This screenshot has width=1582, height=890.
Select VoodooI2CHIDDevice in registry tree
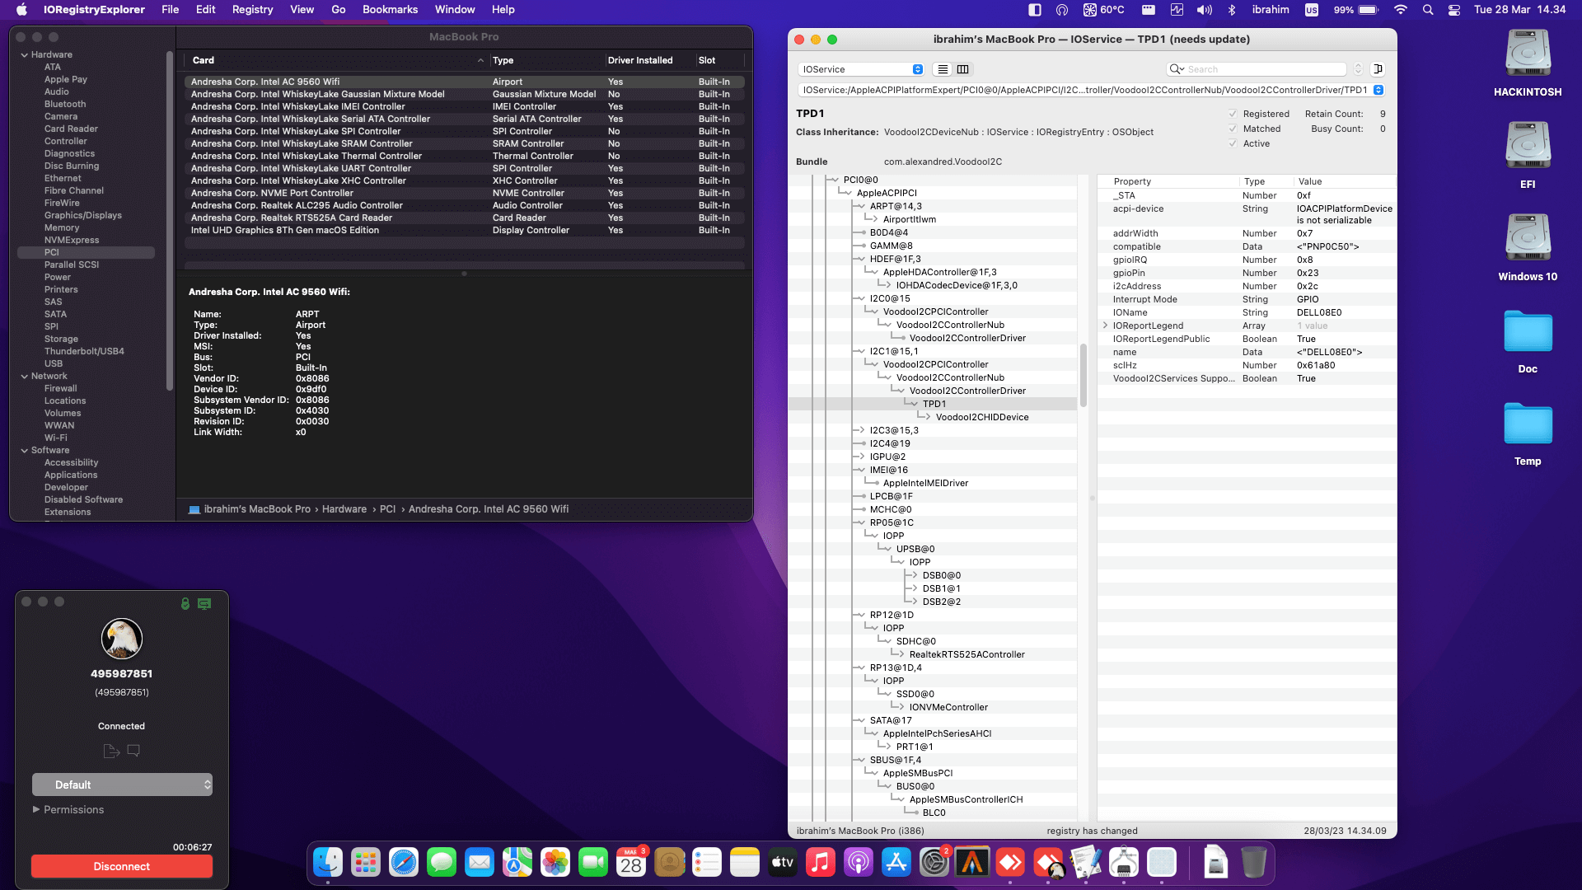coord(981,417)
